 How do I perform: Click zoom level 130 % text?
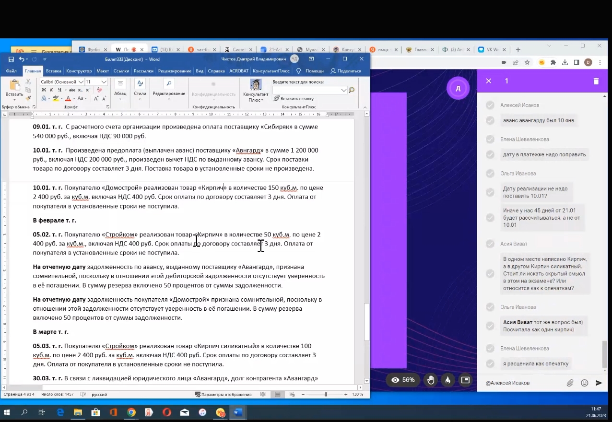358,394
